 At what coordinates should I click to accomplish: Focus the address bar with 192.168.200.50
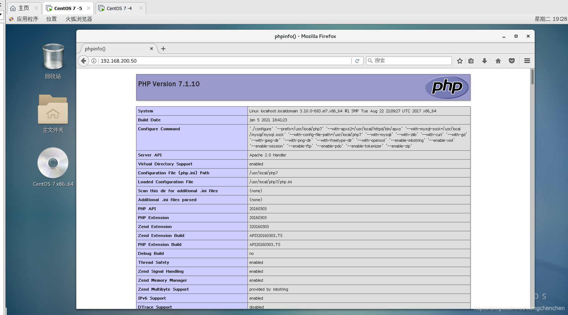[225, 61]
